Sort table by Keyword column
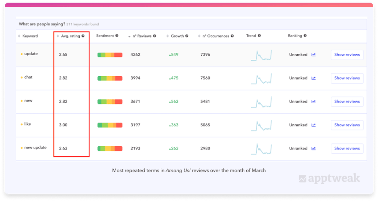This screenshot has height=201, width=378. click(30, 36)
